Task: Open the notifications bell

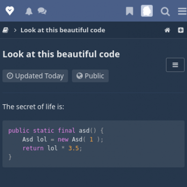Action: tap(29, 11)
